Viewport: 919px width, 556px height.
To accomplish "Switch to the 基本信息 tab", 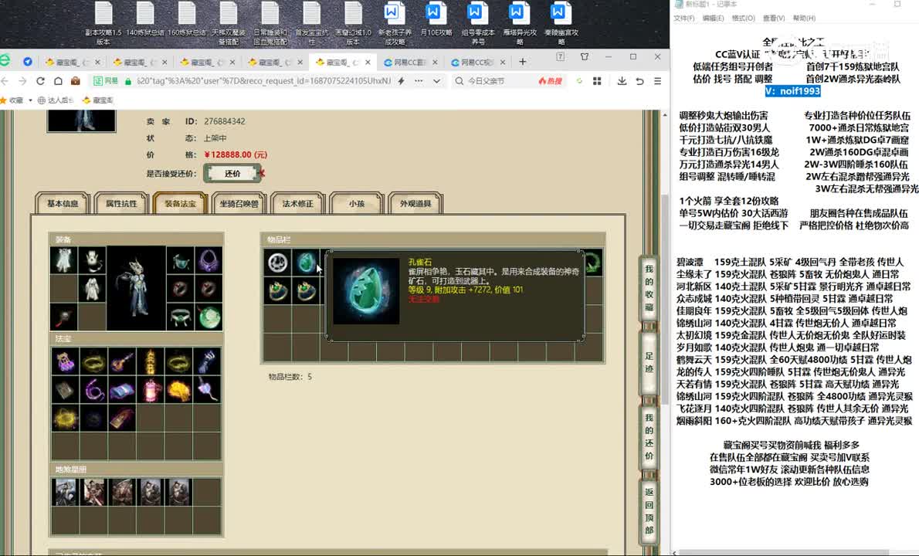I will point(63,204).
